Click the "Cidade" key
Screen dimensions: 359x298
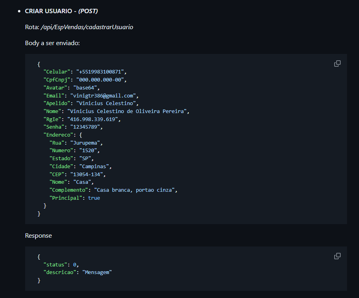point(61,167)
